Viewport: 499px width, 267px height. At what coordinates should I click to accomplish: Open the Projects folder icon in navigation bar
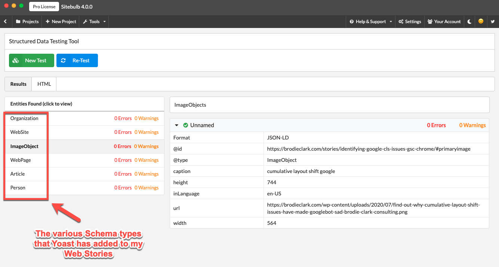18,21
